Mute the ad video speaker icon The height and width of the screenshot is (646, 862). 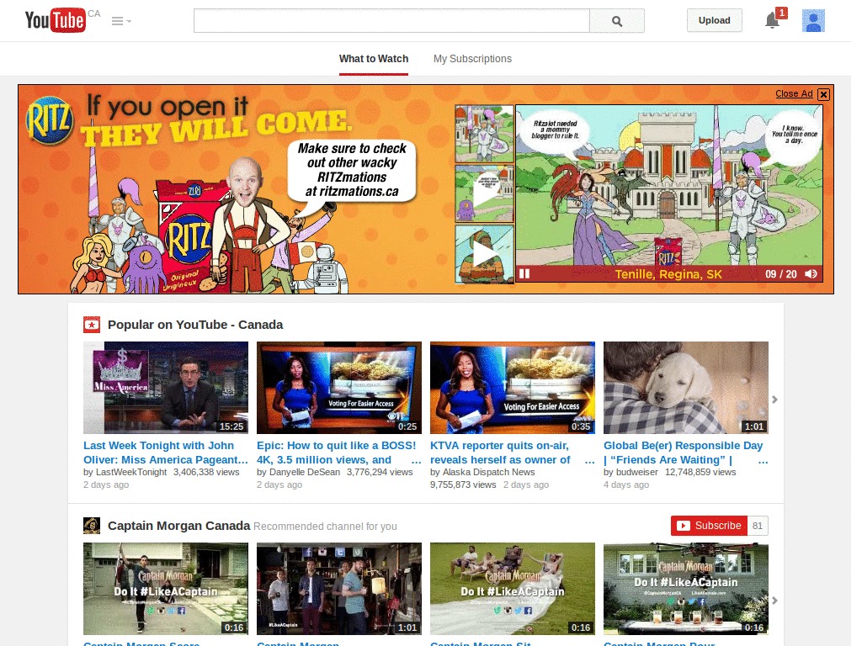pos(811,273)
